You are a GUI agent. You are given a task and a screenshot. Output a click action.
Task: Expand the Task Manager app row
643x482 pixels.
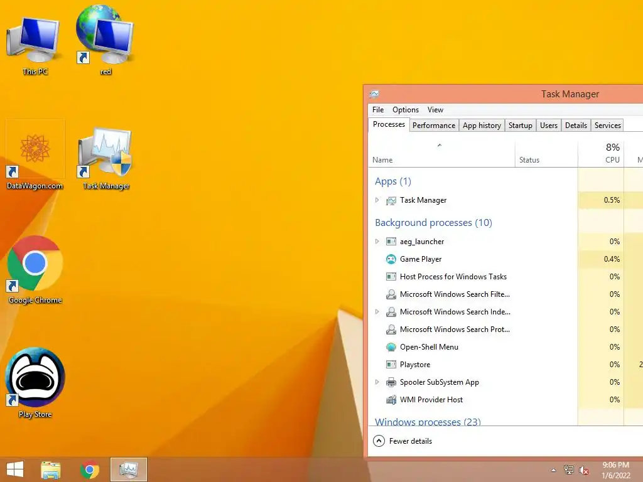click(x=377, y=200)
